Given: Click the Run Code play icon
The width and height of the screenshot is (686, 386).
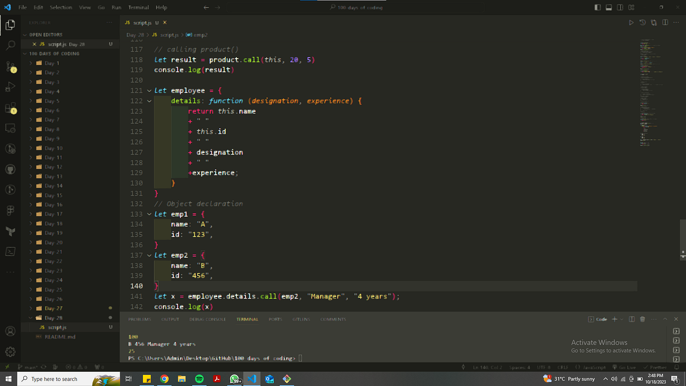Looking at the screenshot, I should [631, 23].
